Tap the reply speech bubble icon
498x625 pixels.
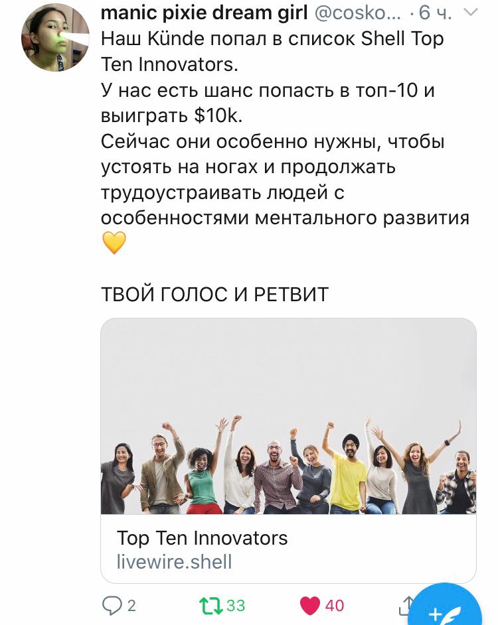[x=112, y=606]
